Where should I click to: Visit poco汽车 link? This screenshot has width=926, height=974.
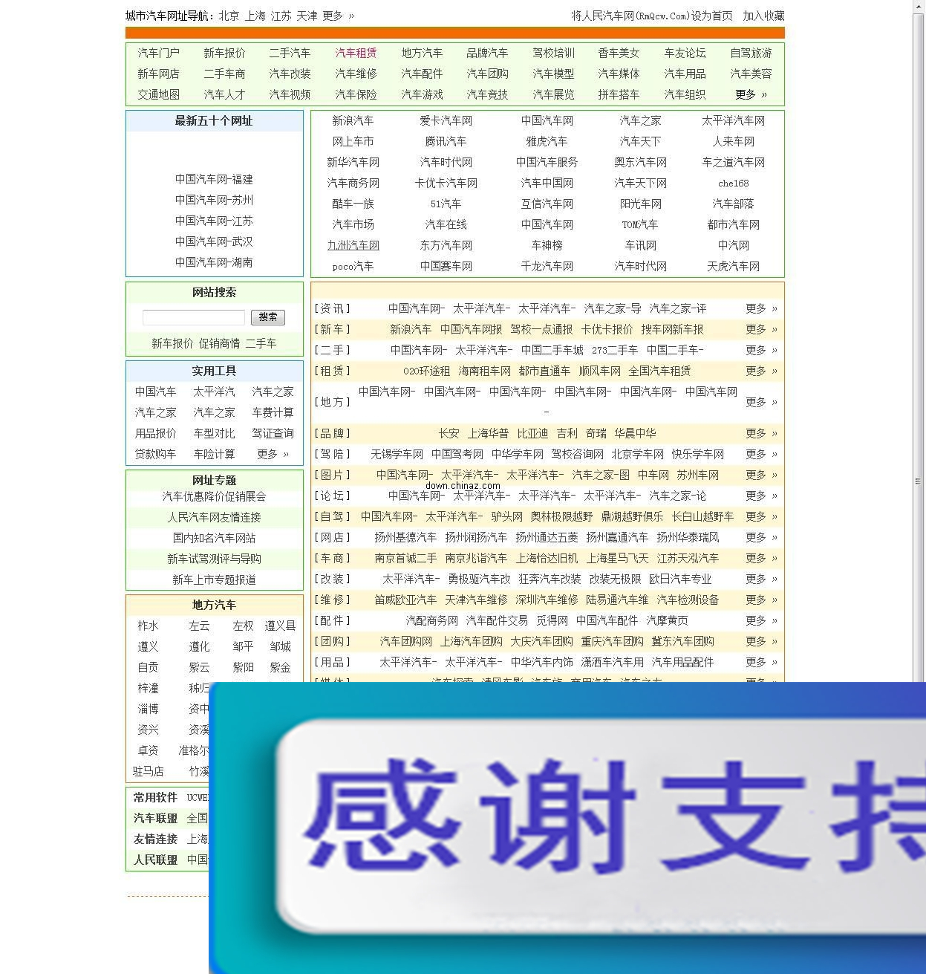point(353,266)
